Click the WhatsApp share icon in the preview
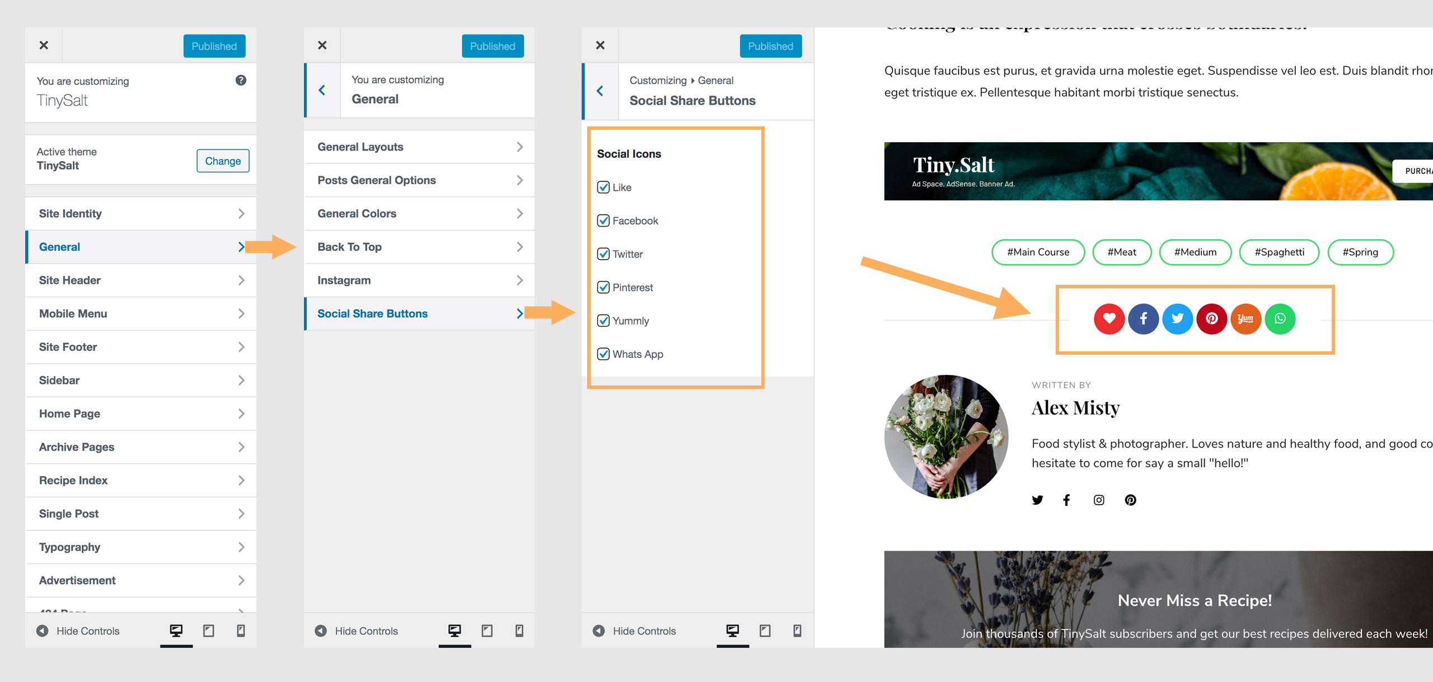This screenshot has width=1433, height=682. [x=1280, y=319]
